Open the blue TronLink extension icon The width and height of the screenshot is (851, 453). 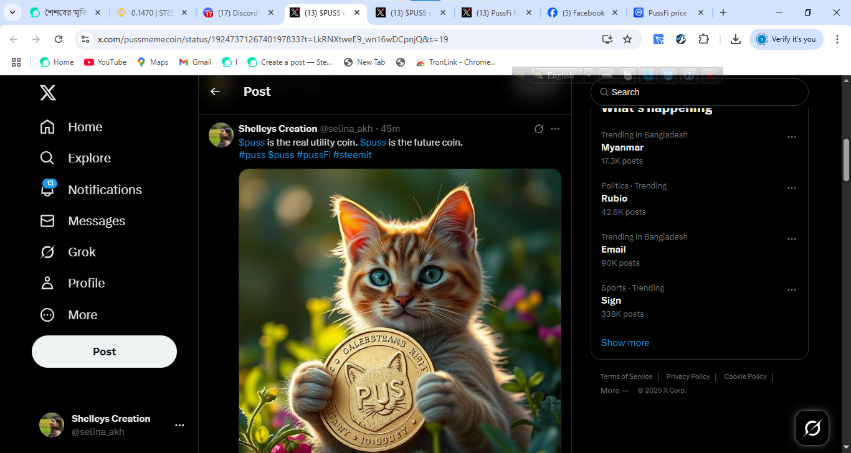tap(658, 39)
